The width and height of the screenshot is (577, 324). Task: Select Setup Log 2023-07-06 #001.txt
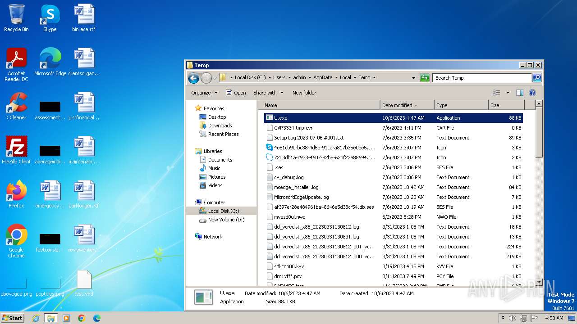pyautogui.click(x=393, y=138)
